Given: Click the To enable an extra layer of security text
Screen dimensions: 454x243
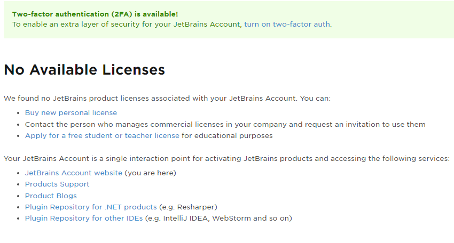Looking at the screenshot, I should 127,25.
